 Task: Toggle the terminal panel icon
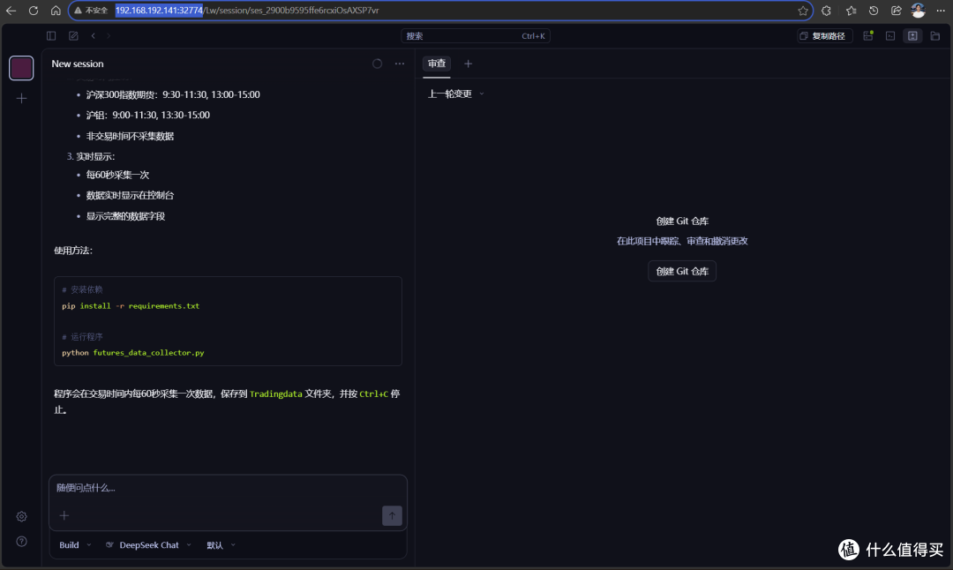coord(890,36)
